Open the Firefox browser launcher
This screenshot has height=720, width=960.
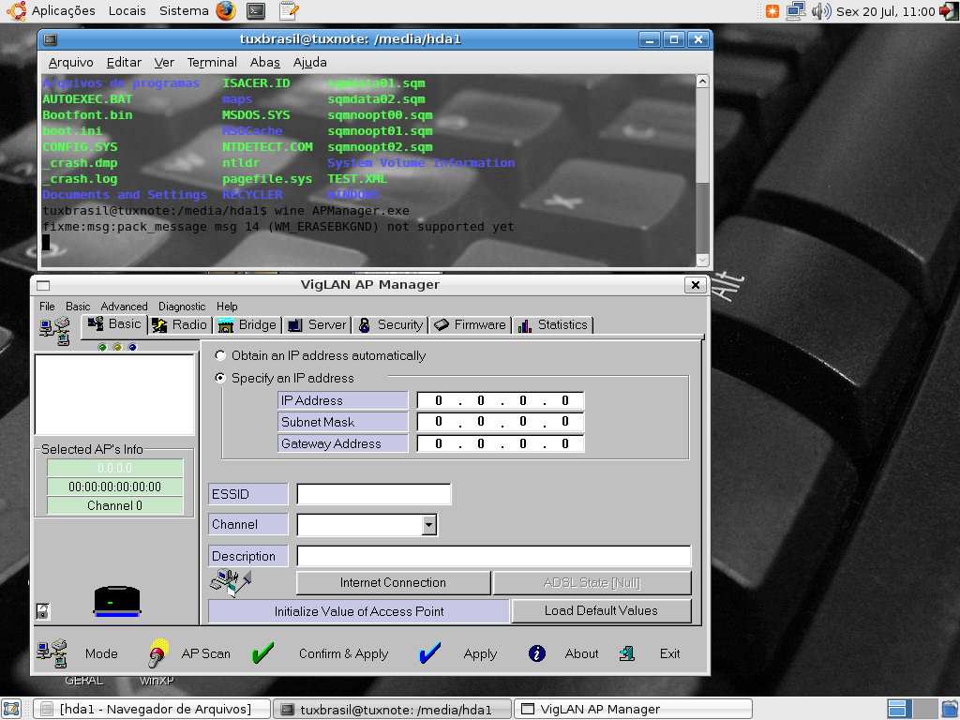pyautogui.click(x=226, y=10)
